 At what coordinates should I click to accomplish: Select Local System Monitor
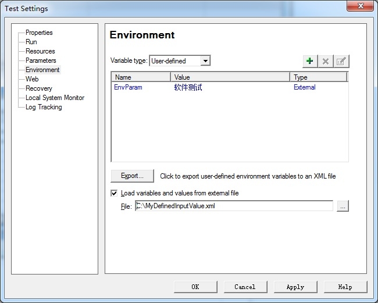(55, 98)
